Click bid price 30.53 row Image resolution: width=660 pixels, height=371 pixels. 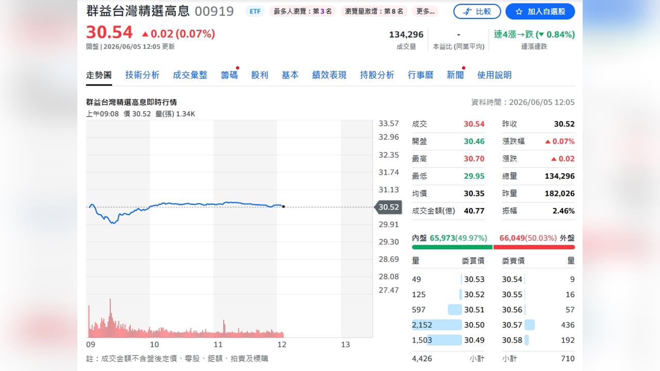coord(448,279)
